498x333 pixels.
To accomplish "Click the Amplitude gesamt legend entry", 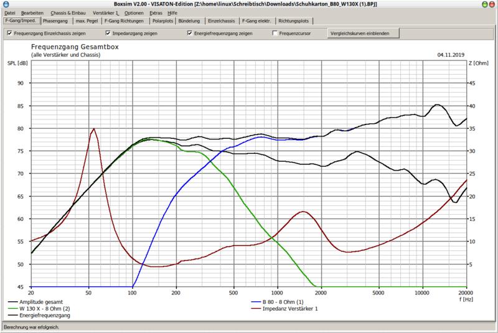I will tap(35, 302).
